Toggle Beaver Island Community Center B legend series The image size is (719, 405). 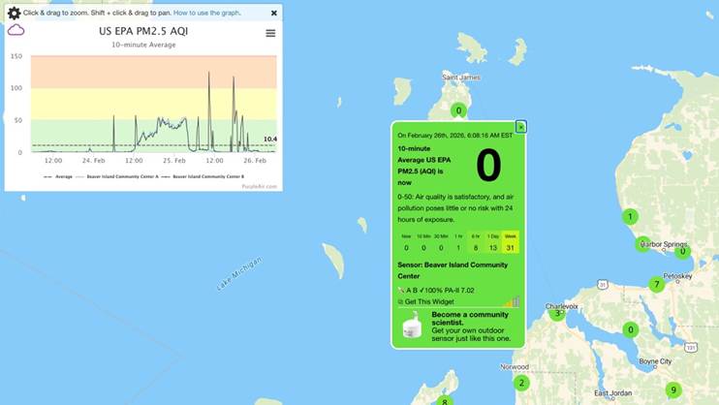203,176
